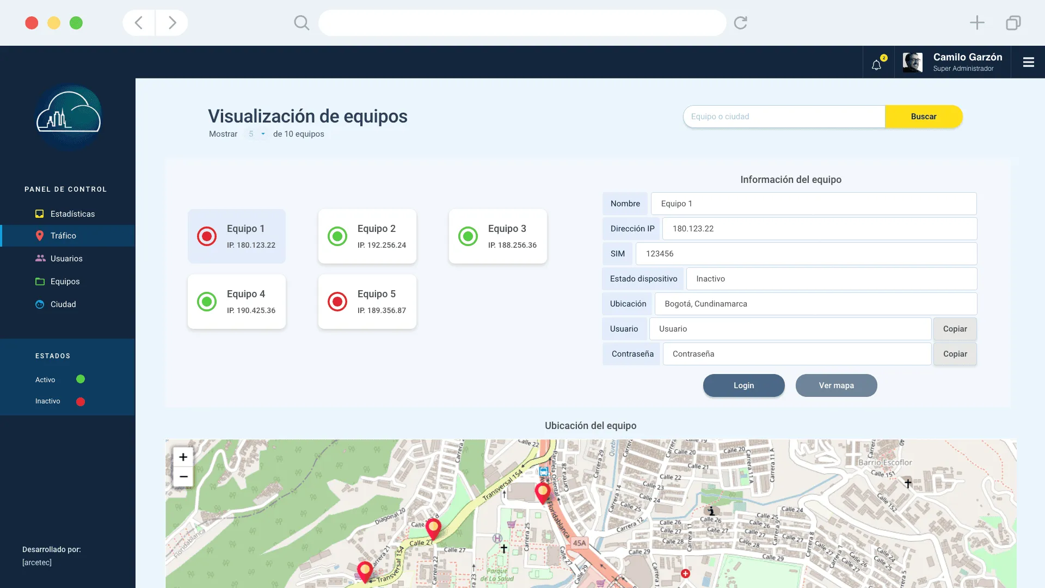Expand the Mostrar count dropdown
1045x588 pixels.
tap(256, 134)
